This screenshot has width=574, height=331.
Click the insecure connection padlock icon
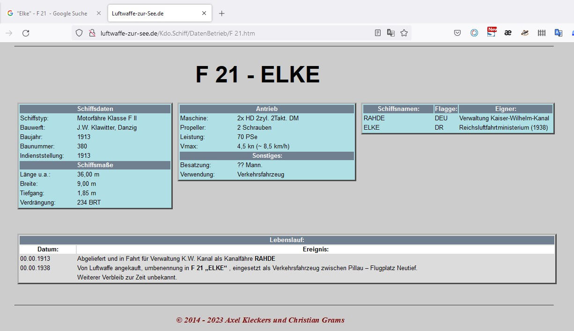(92, 33)
